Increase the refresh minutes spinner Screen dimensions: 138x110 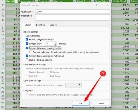(x=55, y=43)
